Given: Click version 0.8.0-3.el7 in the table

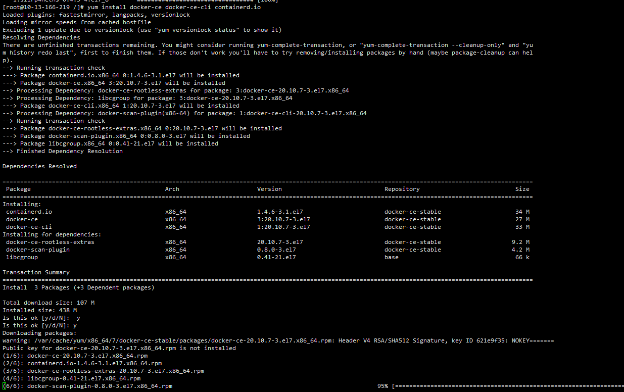Looking at the screenshot, I should (276, 250).
